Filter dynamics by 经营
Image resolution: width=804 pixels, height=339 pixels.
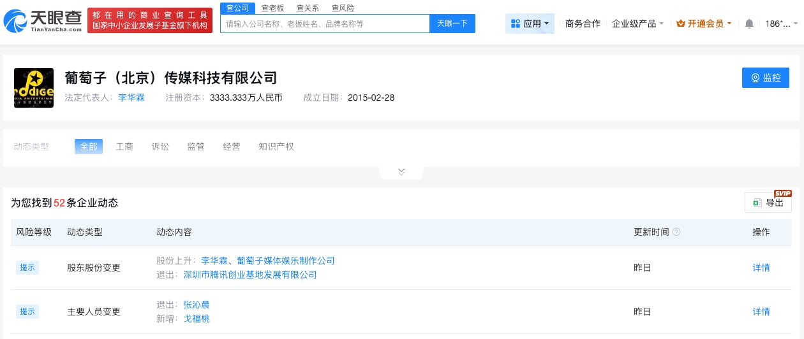point(232,147)
